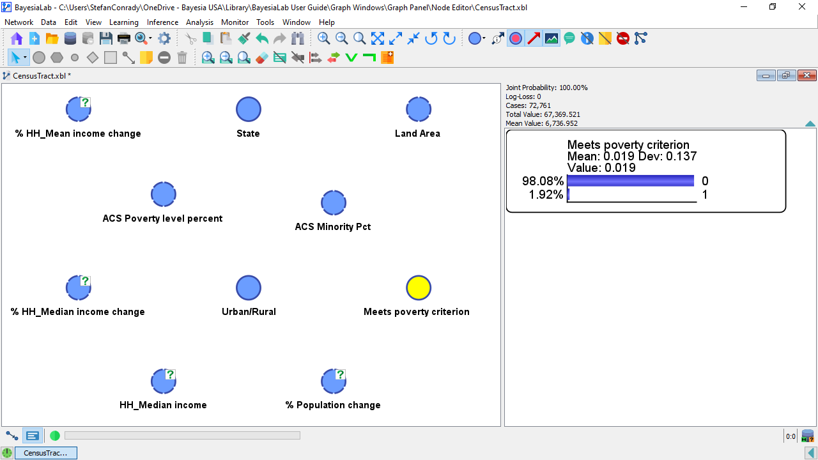818x460 pixels.
Task: Toggle the red arrow display button
Action: point(534,38)
